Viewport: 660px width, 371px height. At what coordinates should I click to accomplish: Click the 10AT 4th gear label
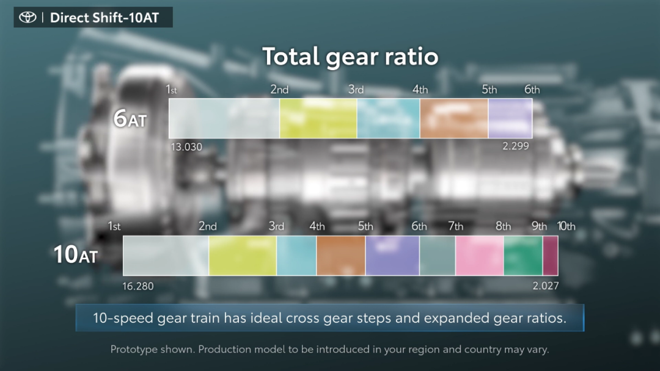(x=317, y=226)
